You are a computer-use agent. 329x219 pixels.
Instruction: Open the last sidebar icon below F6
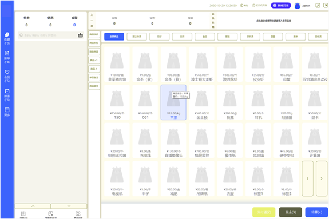(7, 112)
